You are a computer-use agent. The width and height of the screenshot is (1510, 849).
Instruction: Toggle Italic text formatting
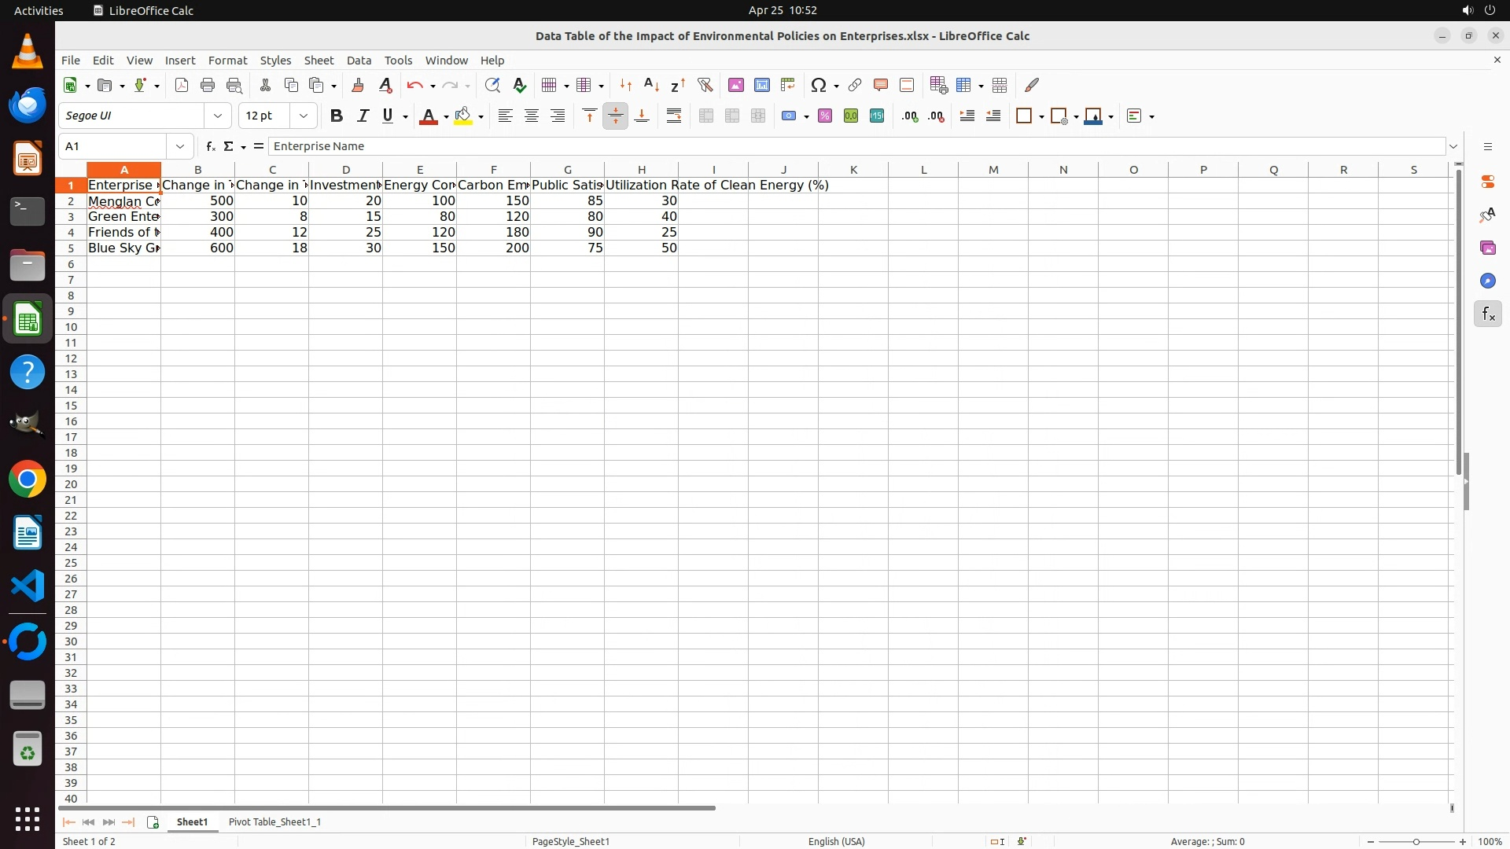363,116
